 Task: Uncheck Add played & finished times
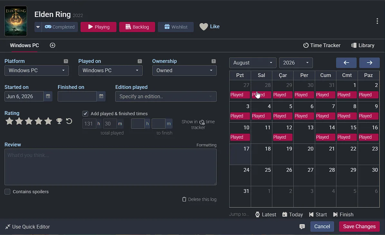85,114
